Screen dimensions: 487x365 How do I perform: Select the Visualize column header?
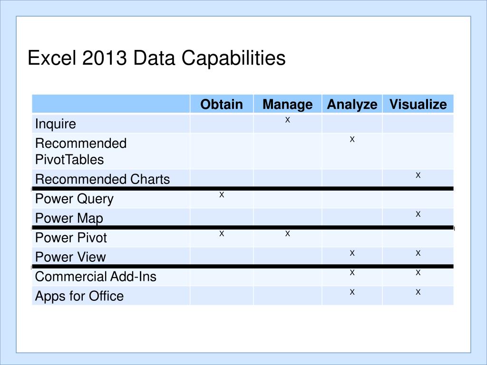(x=418, y=104)
